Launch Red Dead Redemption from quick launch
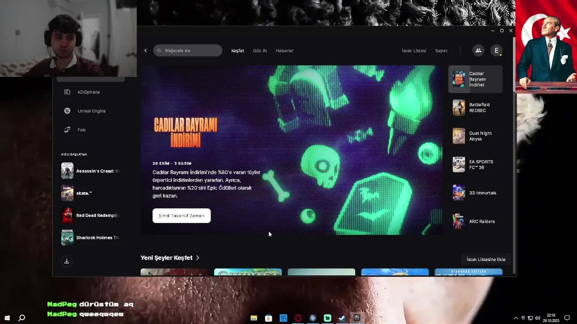 click(x=91, y=215)
